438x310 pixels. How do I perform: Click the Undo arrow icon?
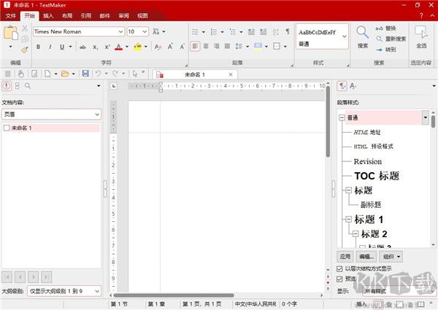click(x=98, y=74)
